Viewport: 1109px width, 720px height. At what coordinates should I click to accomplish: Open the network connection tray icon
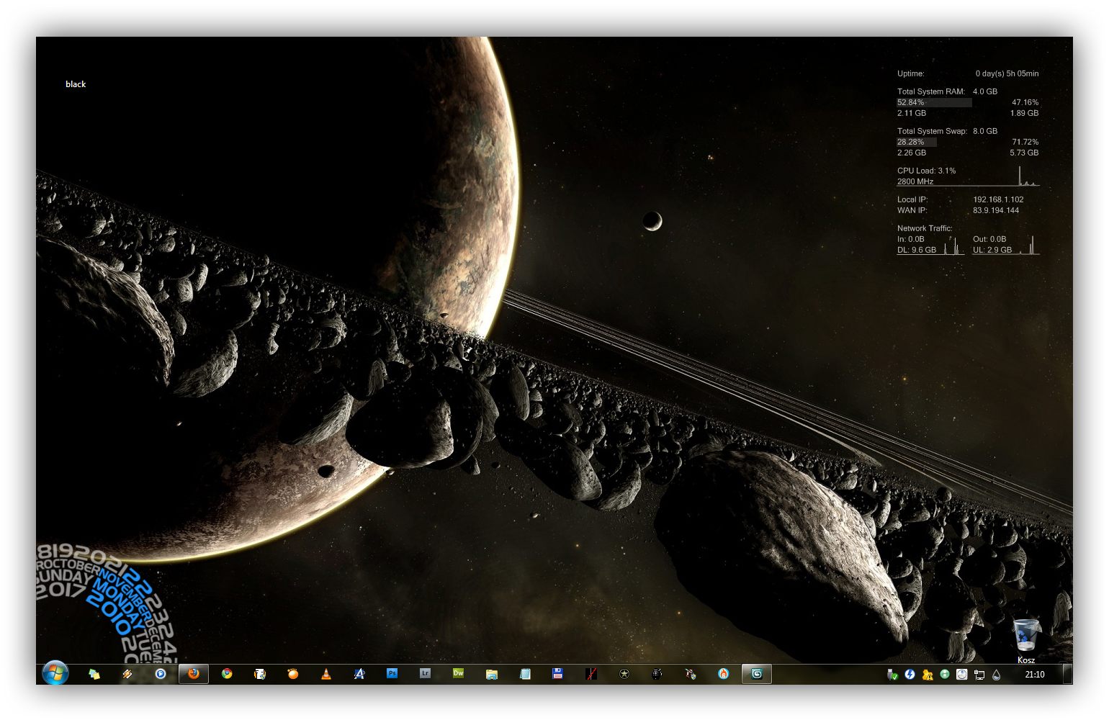pyautogui.click(x=979, y=675)
